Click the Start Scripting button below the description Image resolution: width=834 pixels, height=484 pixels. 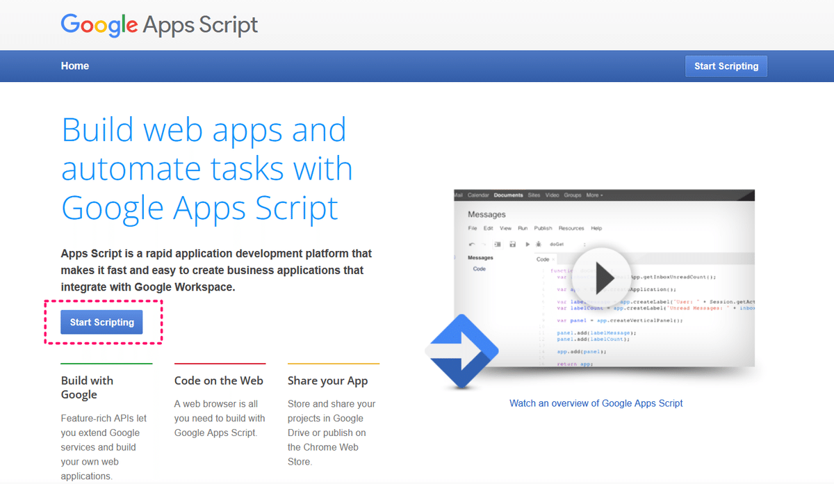pyautogui.click(x=101, y=322)
